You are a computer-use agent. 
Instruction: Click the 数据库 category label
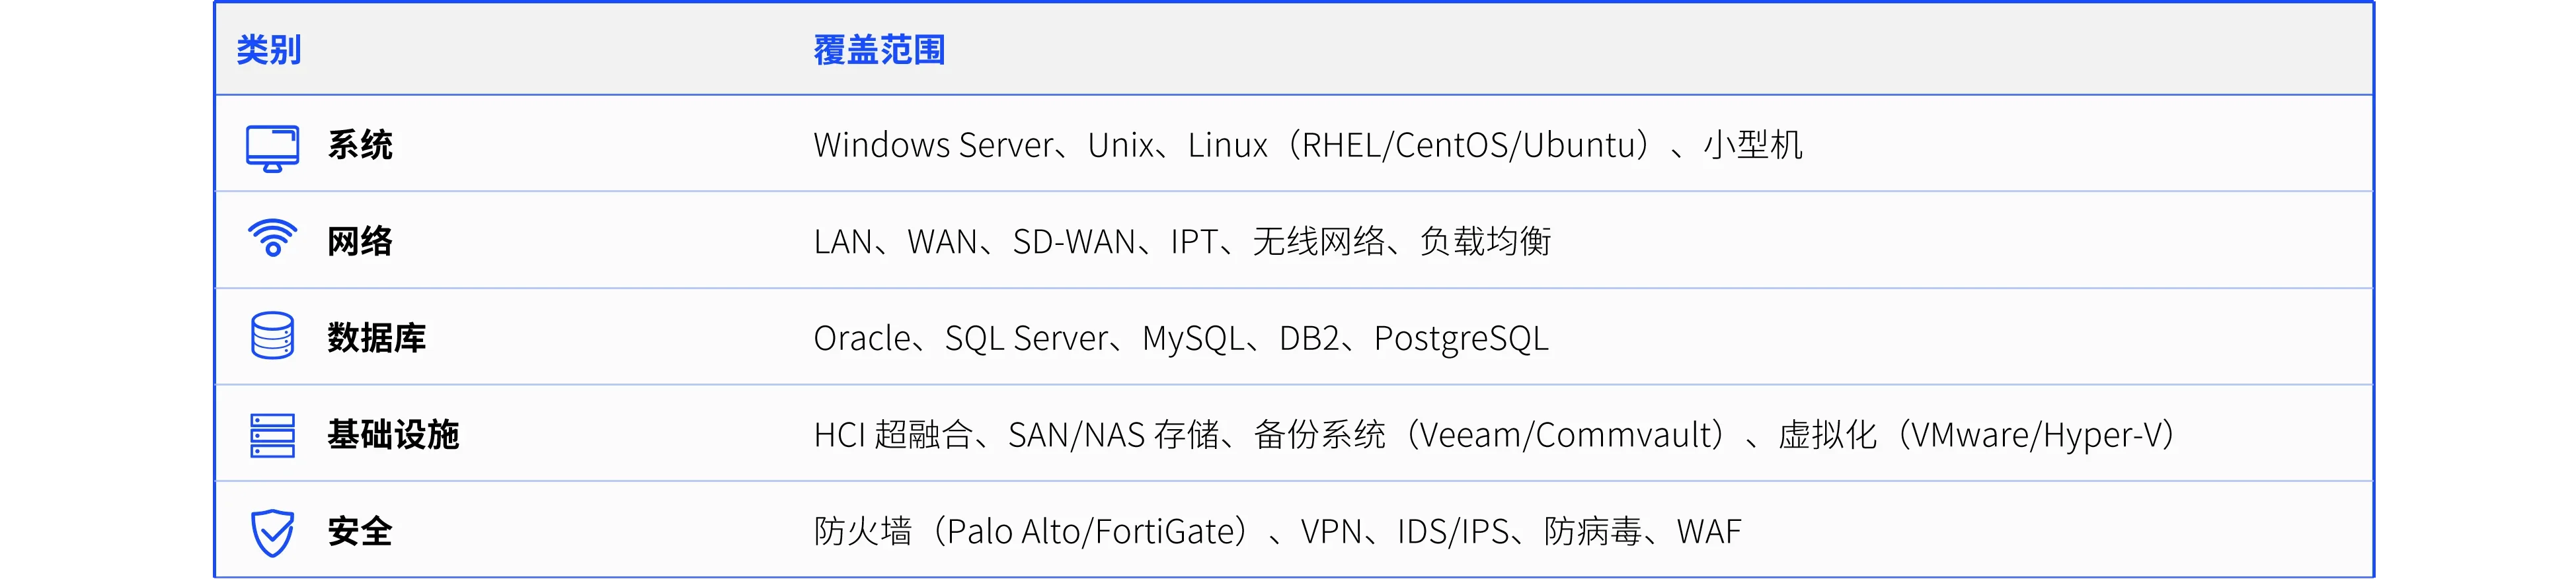pos(377,339)
